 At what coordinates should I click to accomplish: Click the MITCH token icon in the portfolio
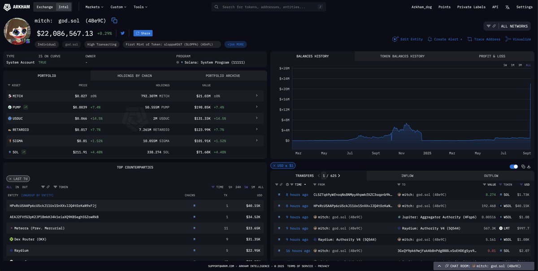pos(9,96)
